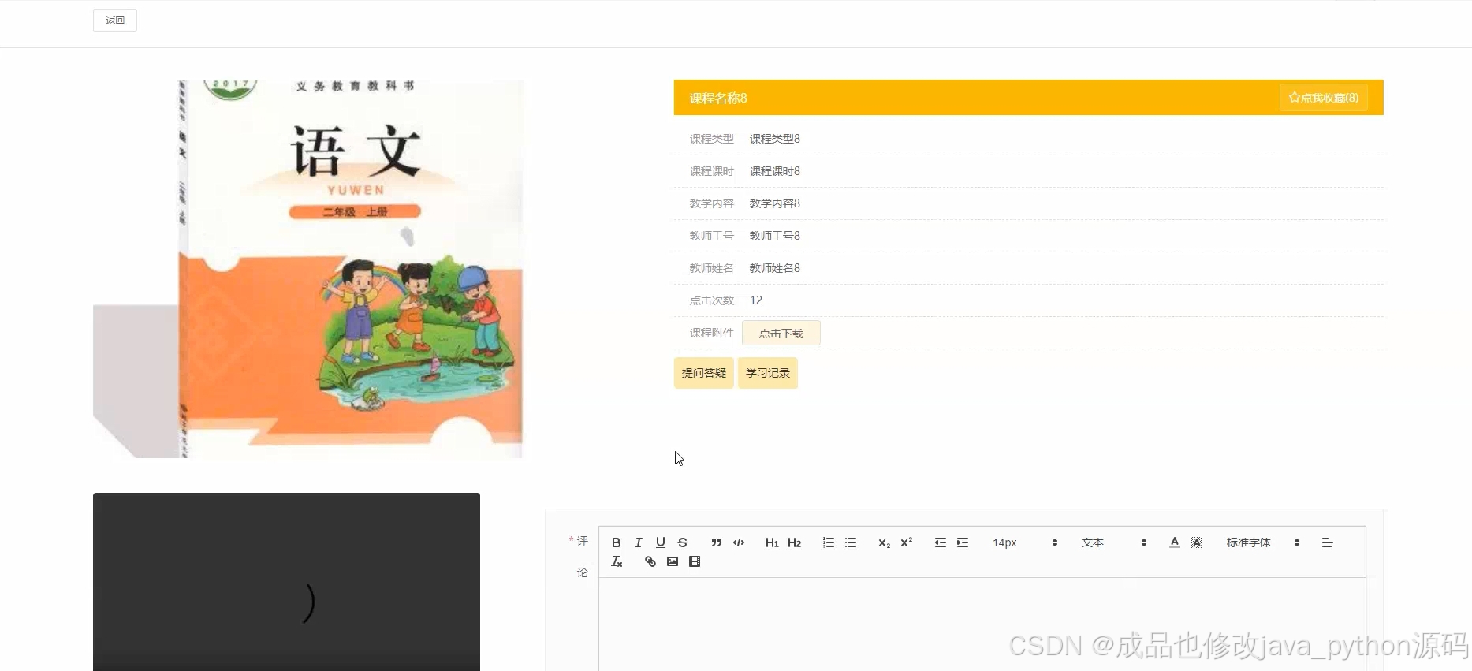Toggle italic formatting in comment editor

(639, 542)
